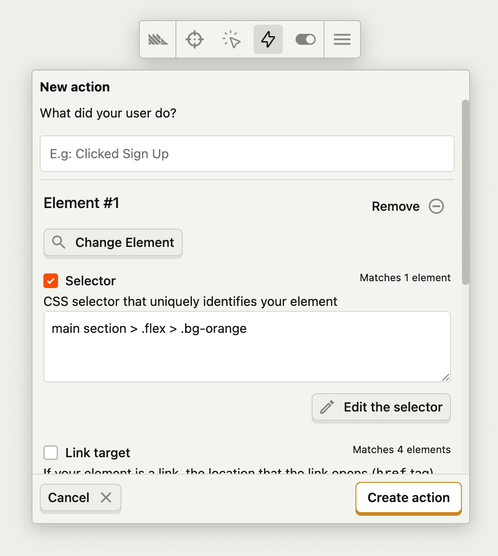498x556 pixels.
Task: Click the PostHog hedgehog logo in toolbar
Action: pyautogui.click(x=158, y=40)
